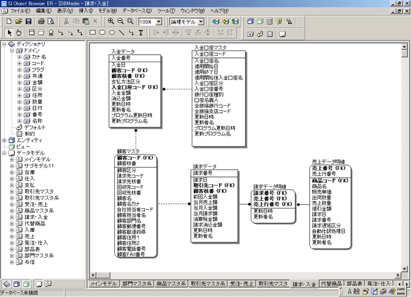Click 商品コード (FK) in 売上データ明細
The height and width of the screenshot is (297, 411).
pos(330,181)
